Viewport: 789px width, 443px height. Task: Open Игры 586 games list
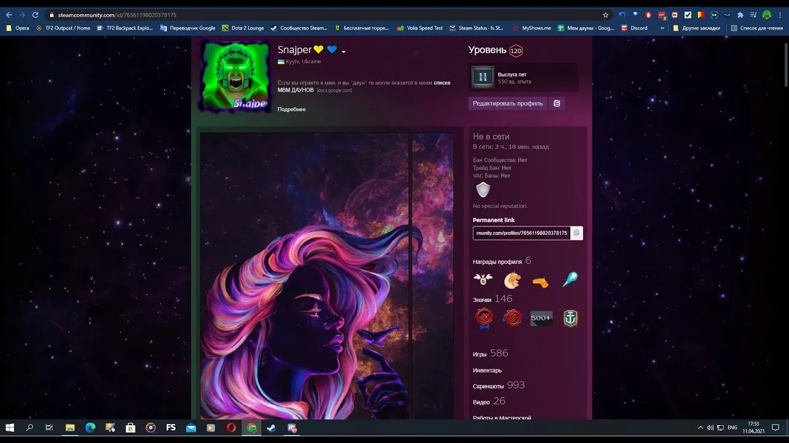pos(491,354)
